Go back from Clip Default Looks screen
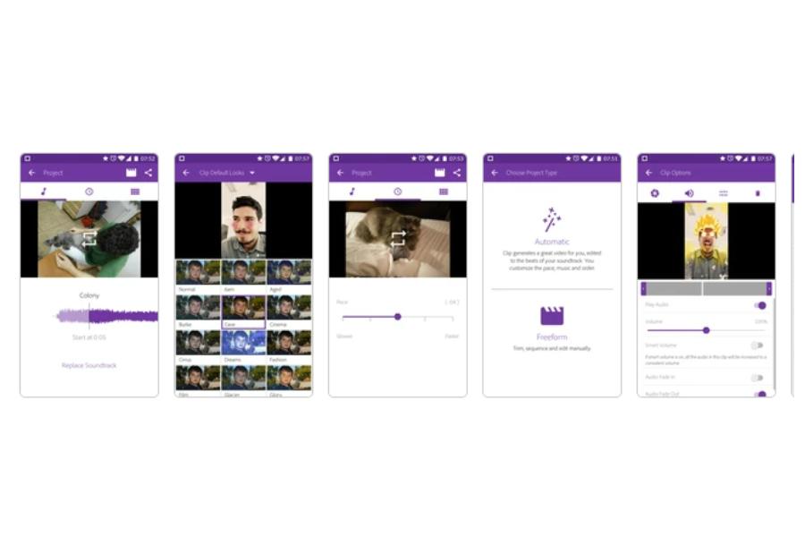This screenshot has height=537, width=805. point(186,173)
